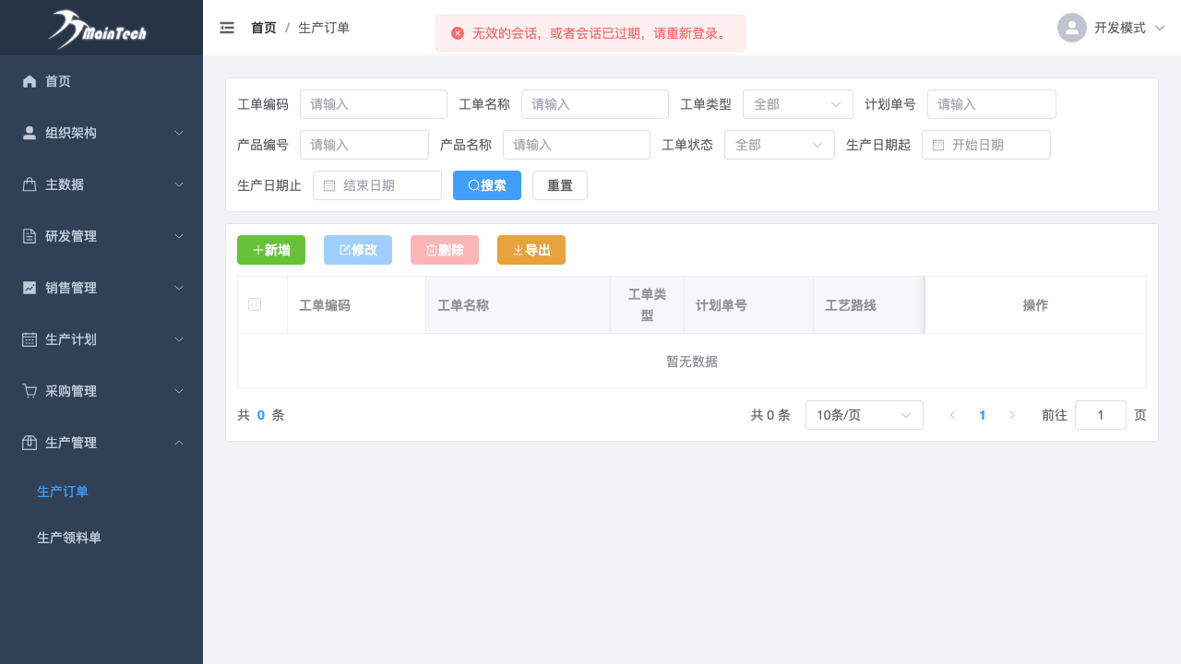The image size is (1181, 664).
Task: Click the 生产日期起 start date field
Action: point(985,145)
